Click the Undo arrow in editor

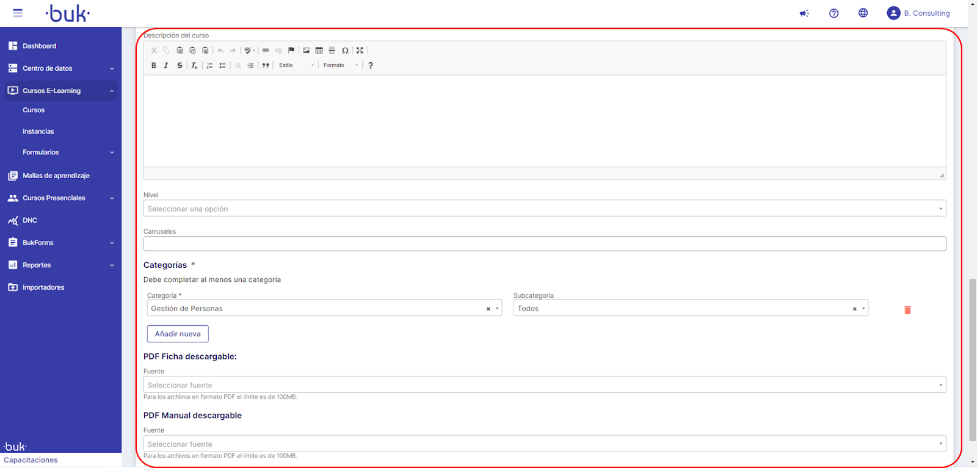click(220, 51)
